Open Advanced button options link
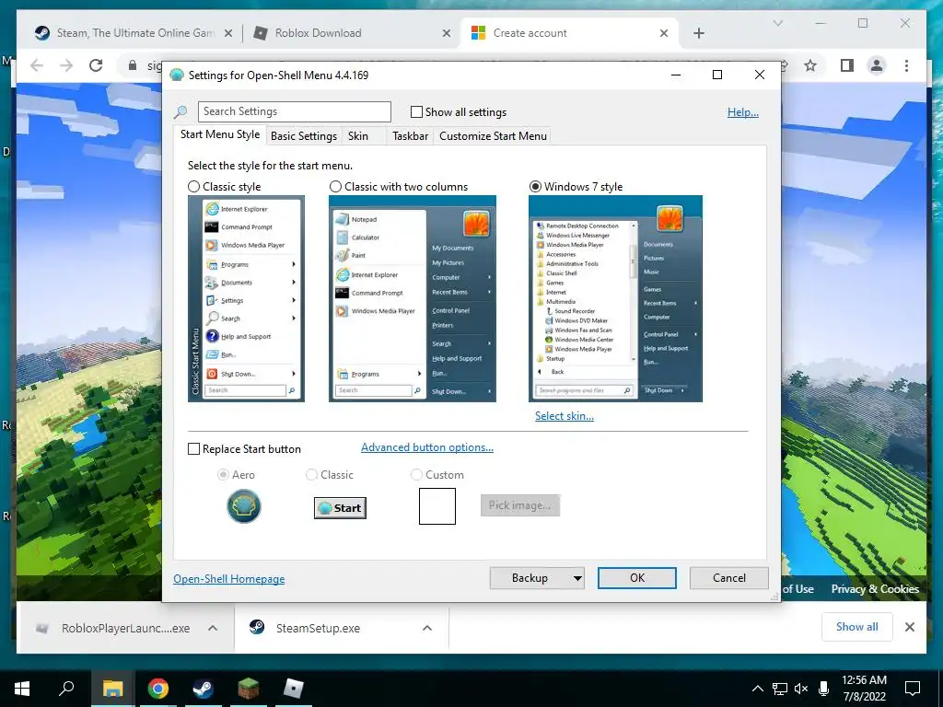This screenshot has height=707, width=943. click(427, 447)
